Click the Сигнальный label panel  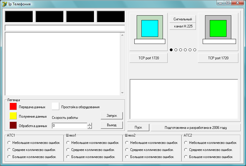(x=183, y=19)
